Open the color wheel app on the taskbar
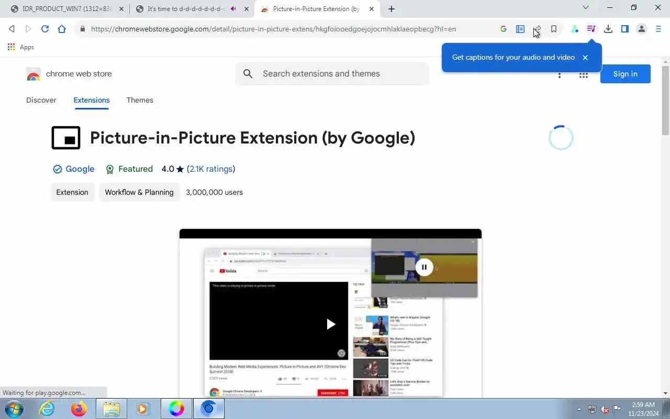The image size is (670, 419). coord(176,409)
